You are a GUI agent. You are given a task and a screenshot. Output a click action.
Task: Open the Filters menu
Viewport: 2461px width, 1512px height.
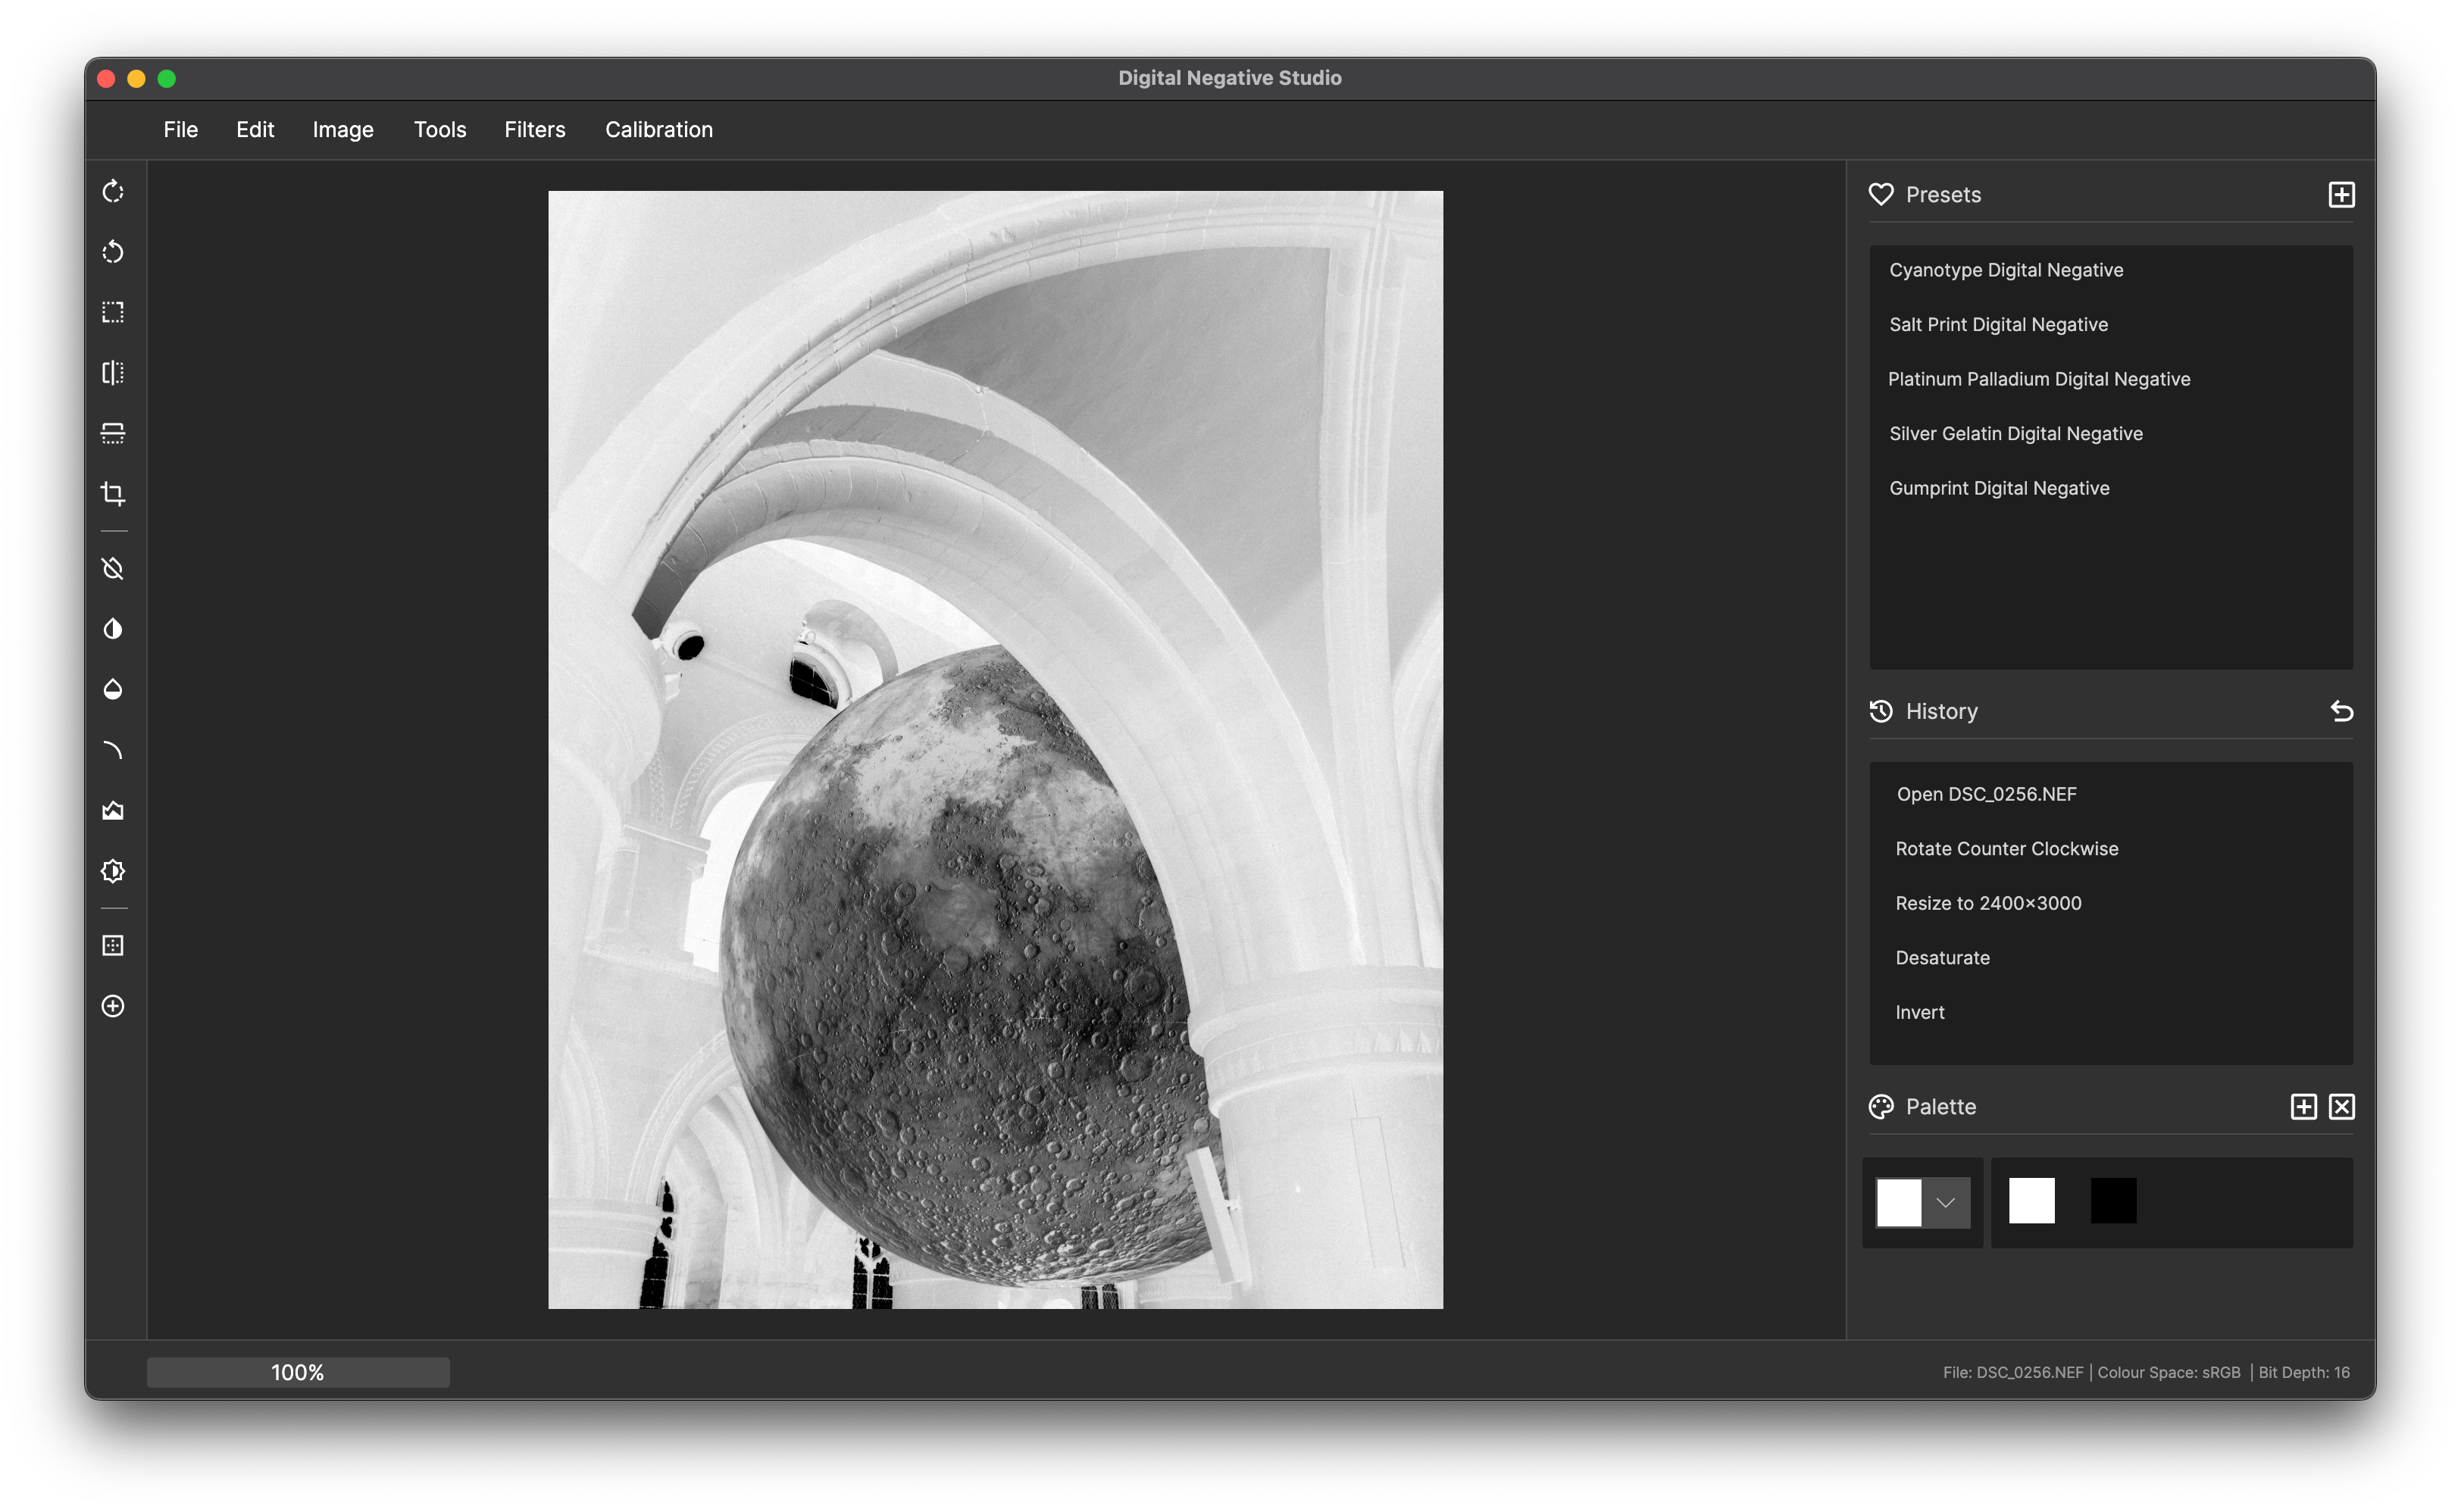(535, 129)
